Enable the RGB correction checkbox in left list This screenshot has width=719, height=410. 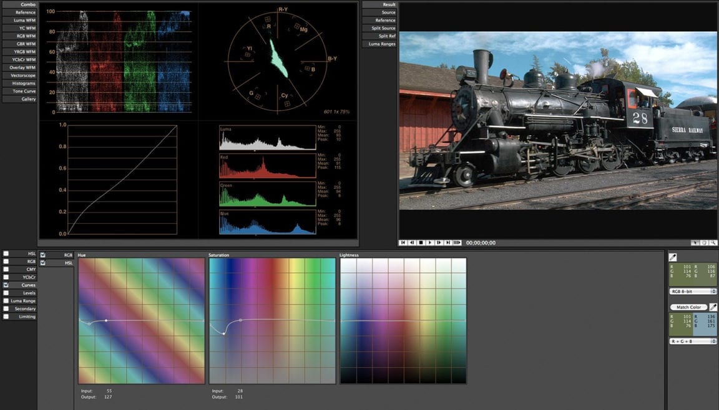[x=6, y=261]
